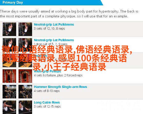Click second thumbnail of first Lat Pulldowns row
This screenshot has height=114, width=143.
(25, 29)
